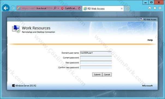
Task: Open Favorites with the star icon
Action: click(x=155, y=8)
